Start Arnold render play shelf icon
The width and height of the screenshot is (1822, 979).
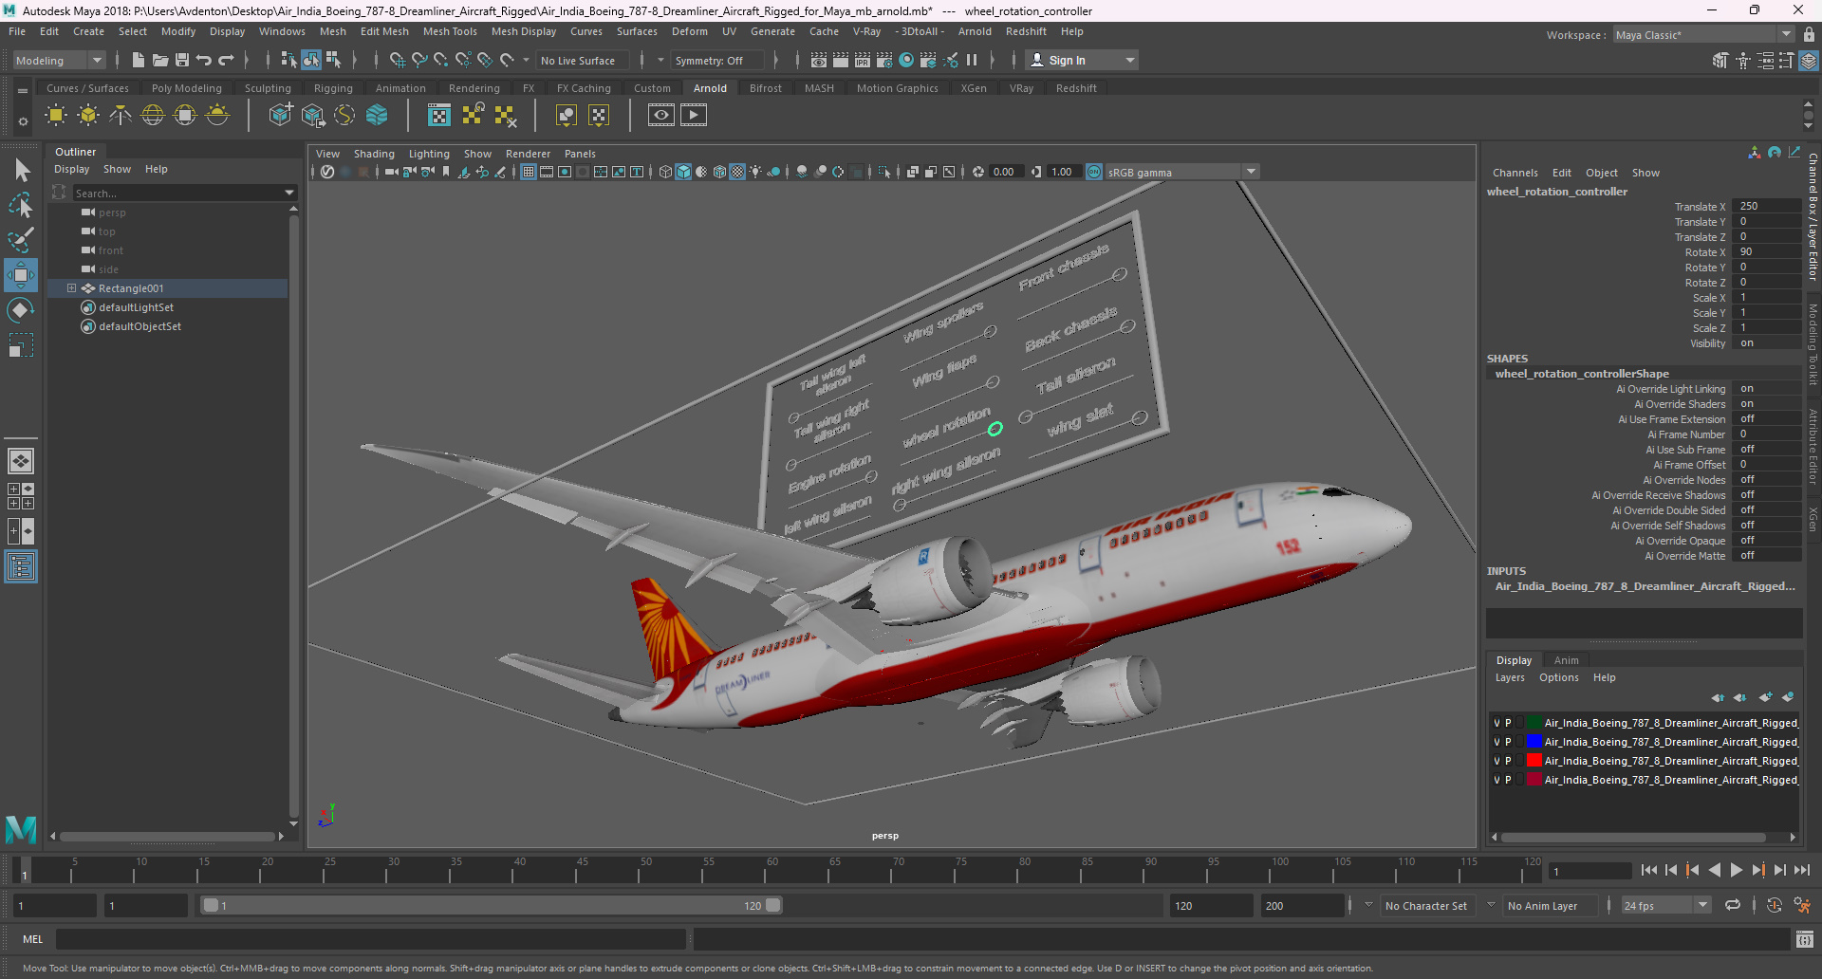point(694,116)
